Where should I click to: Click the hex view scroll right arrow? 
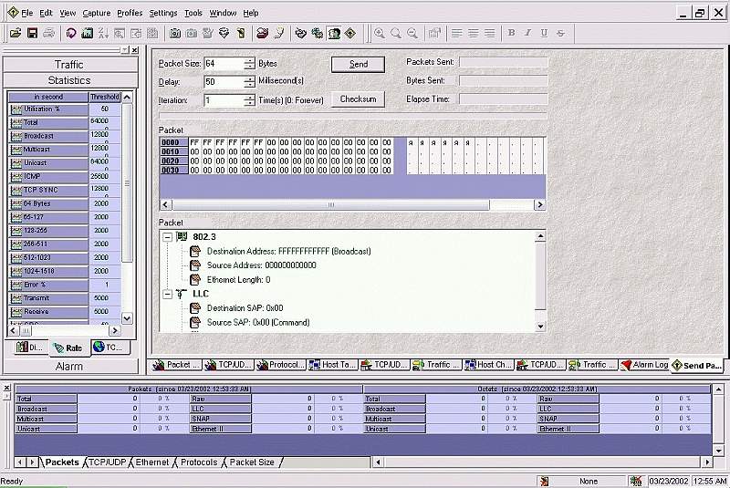click(x=539, y=204)
